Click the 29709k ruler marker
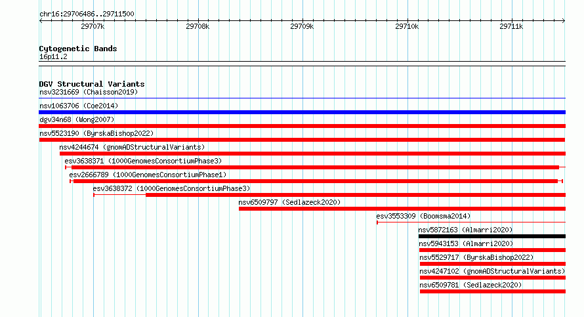This screenshot has height=317, width=584. coord(302,26)
